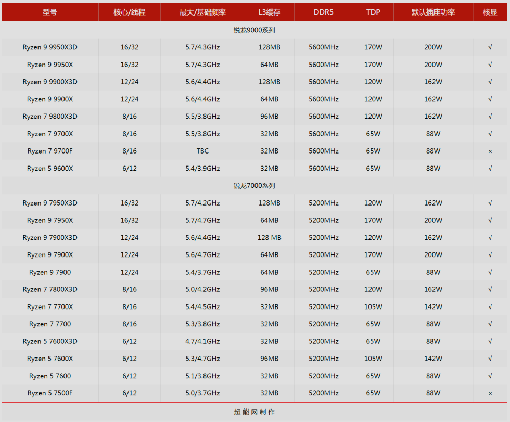Select the 5.1/3.8GHz frequency of Ryzen 5 7600
This screenshot has width=510, height=422.
tap(202, 376)
